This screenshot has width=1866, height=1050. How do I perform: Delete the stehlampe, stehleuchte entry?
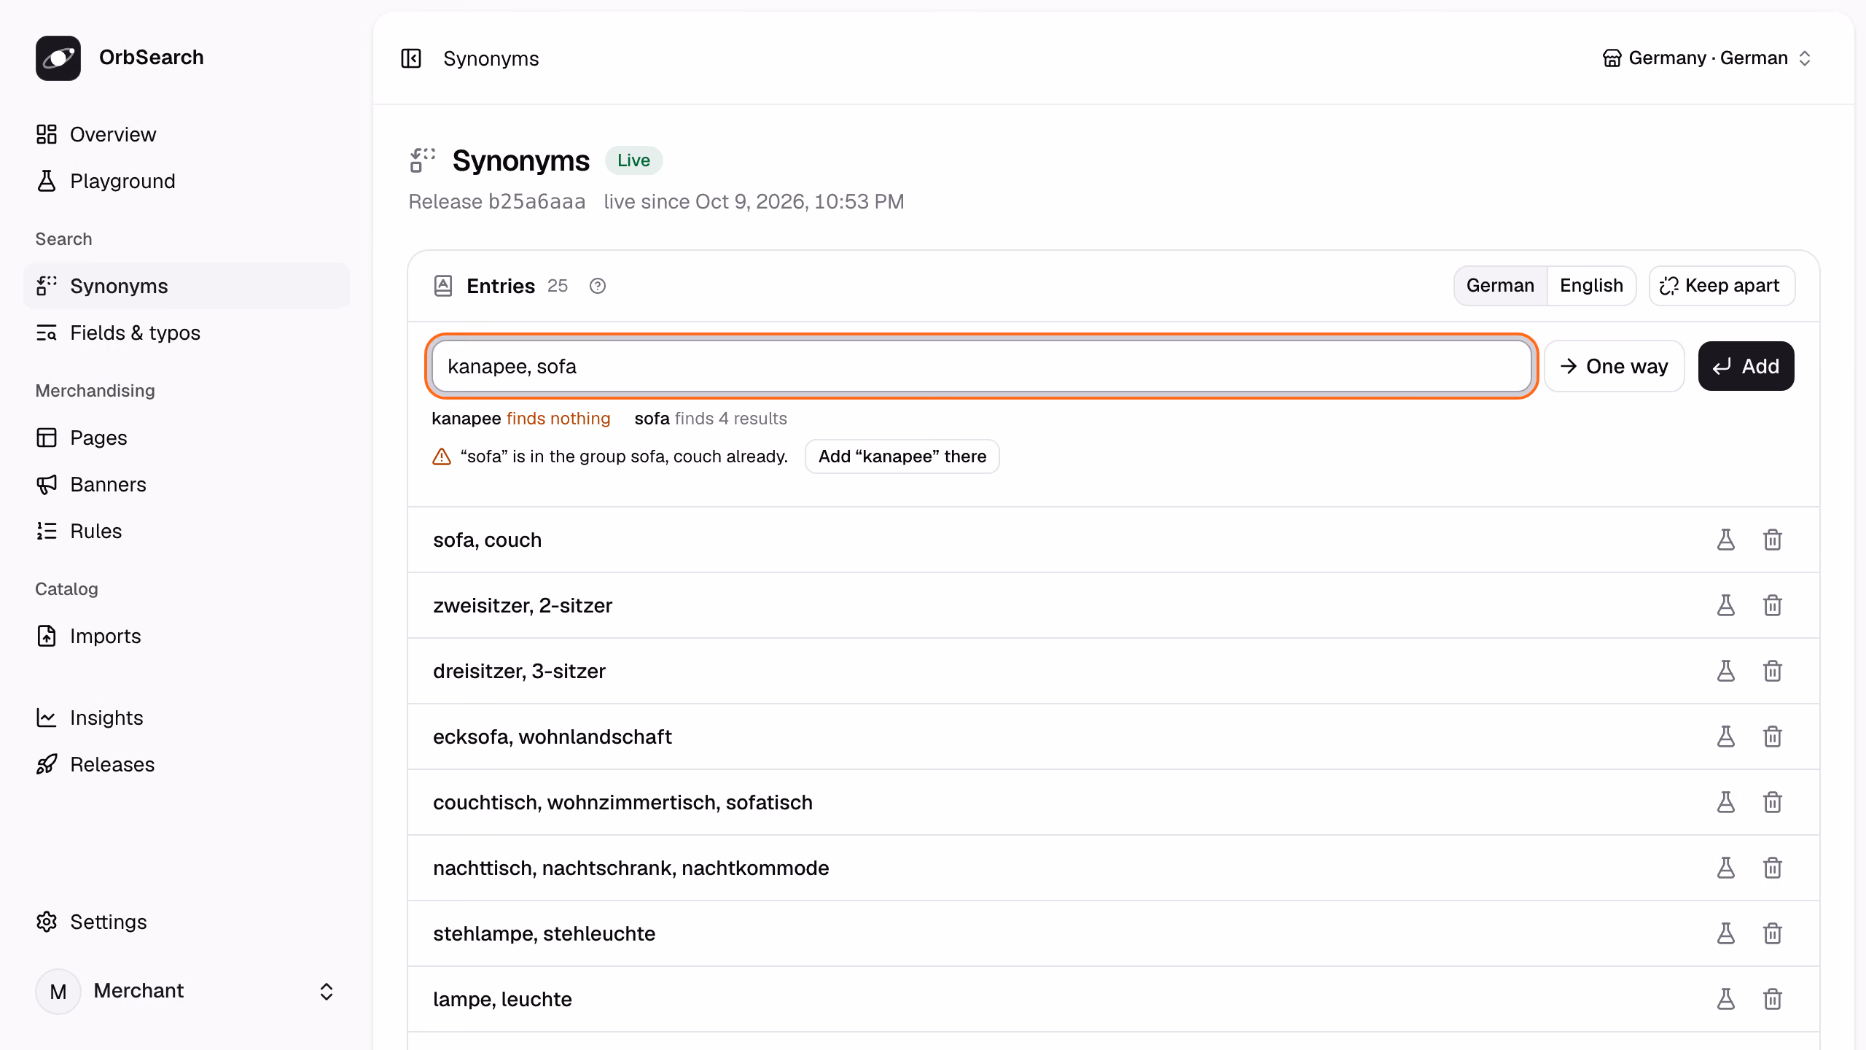[1773, 933]
